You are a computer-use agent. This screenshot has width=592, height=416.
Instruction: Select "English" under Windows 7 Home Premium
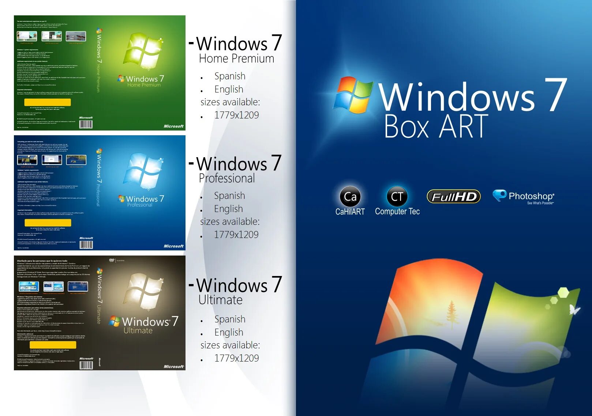(229, 89)
